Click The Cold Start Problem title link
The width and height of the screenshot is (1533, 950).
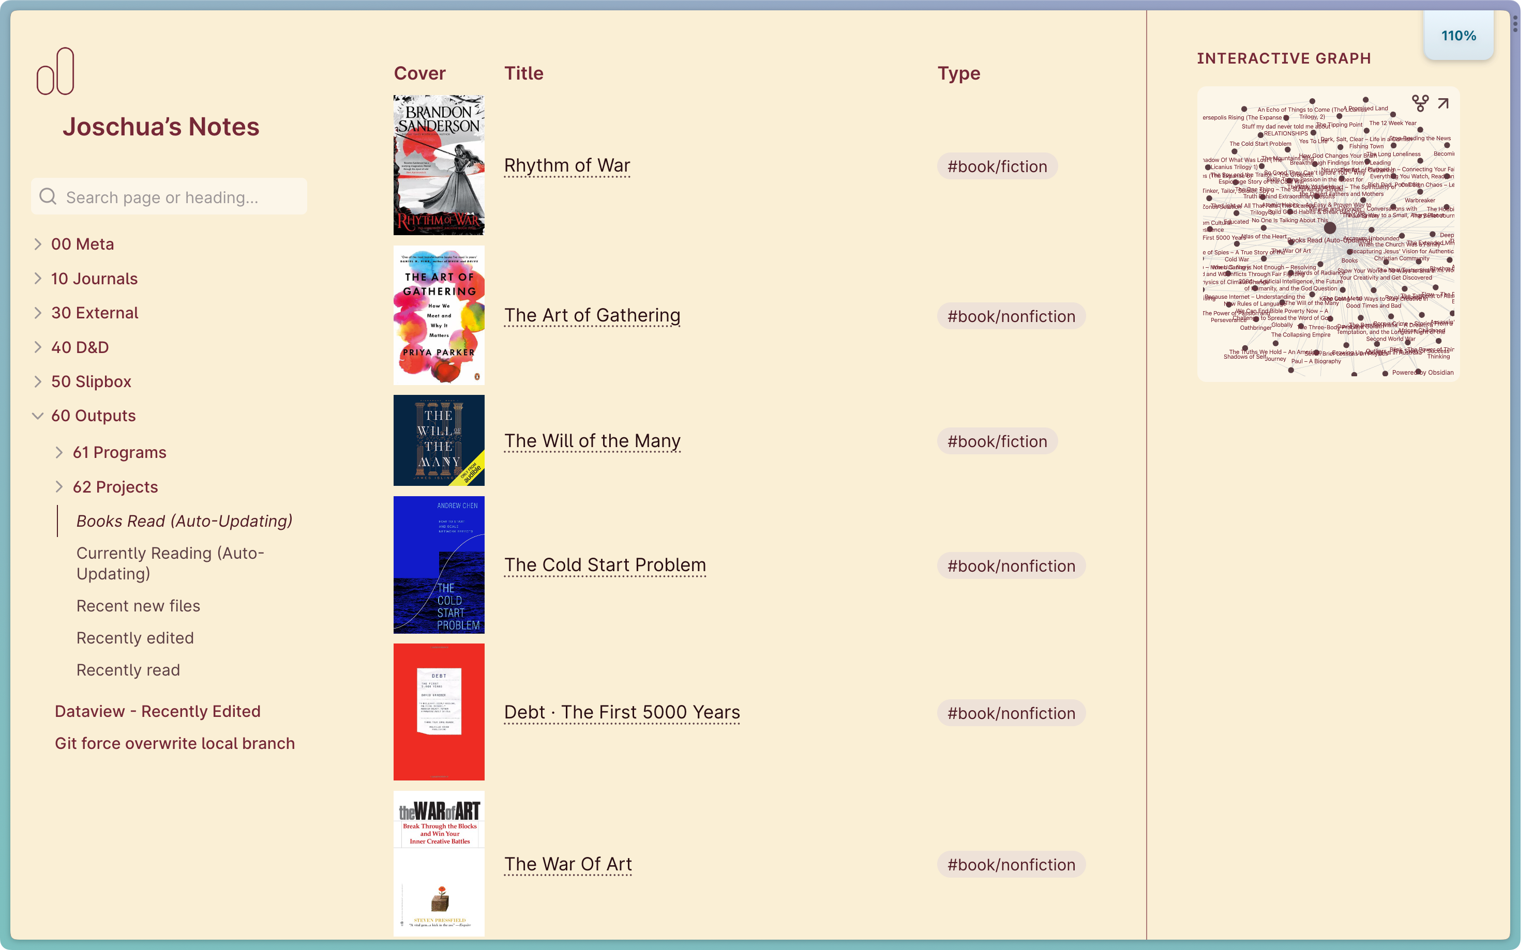click(x=606, y=566)
